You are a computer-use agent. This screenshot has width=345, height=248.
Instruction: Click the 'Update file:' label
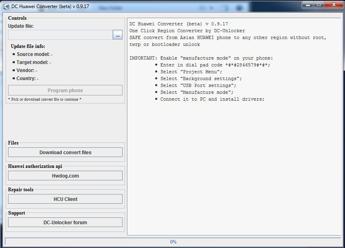21,26
